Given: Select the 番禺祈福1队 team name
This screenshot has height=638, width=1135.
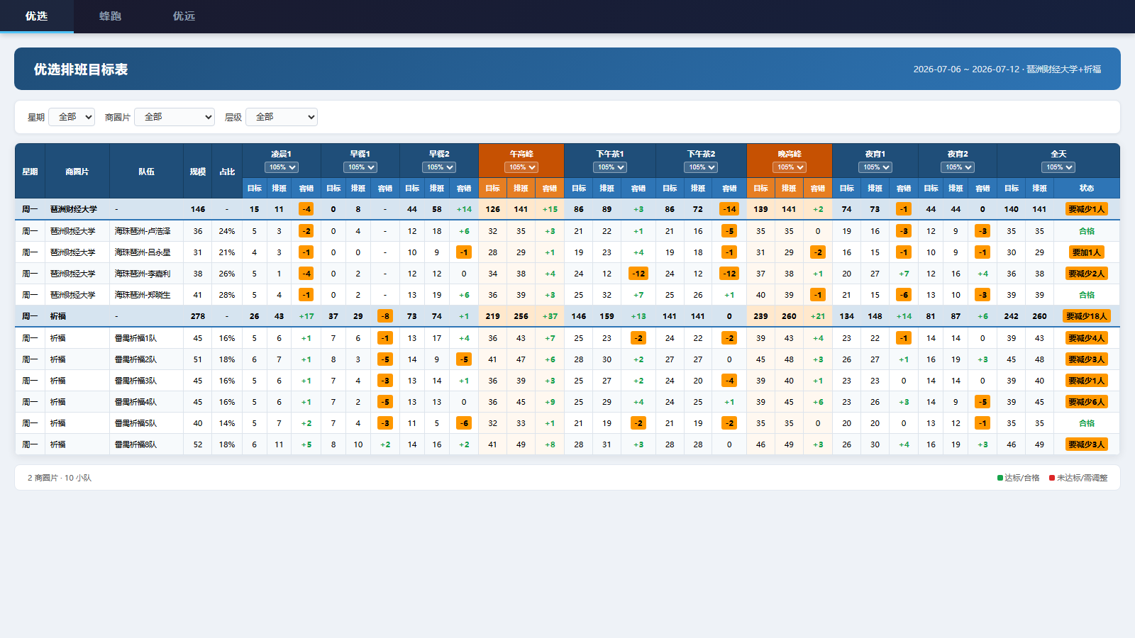Looking at the screenshot, I should pos(135,338).
